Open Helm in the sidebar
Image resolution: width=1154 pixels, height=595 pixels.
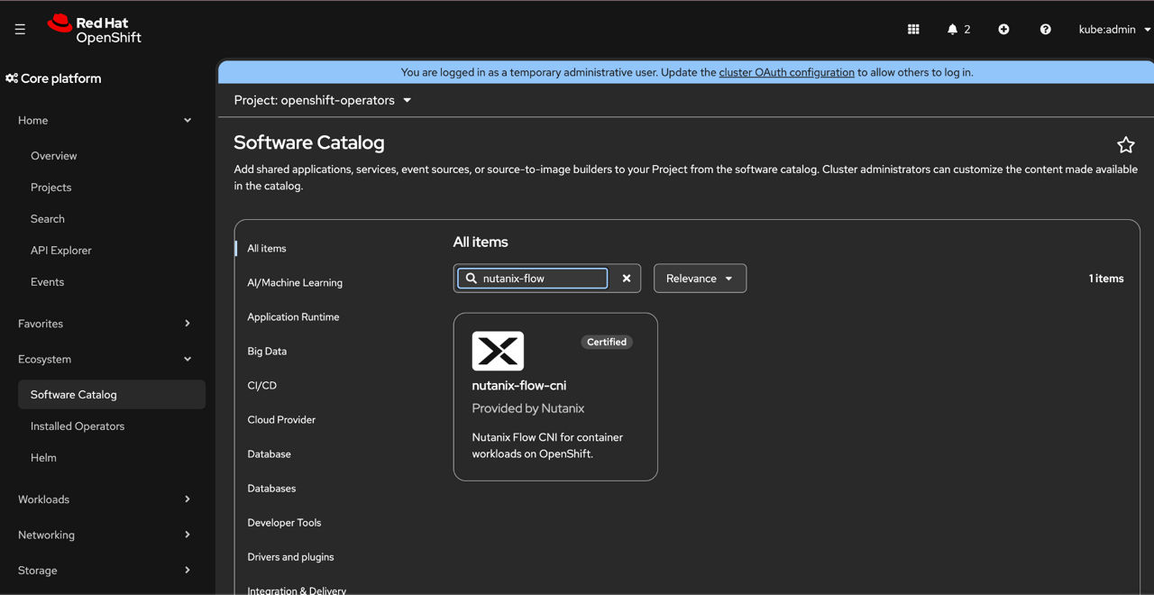click(x=43, y=458)
